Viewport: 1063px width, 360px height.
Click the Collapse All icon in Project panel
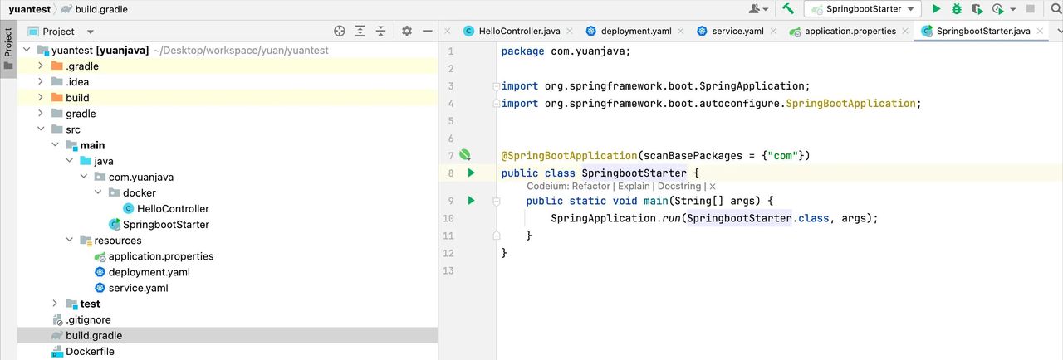click(381, 32)
